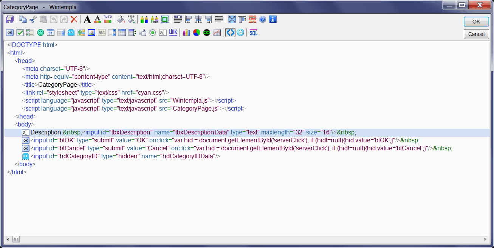Image resolution: width=494 pixels, height=248 pixels.
Task: Set border color with green and blue pencils
Action: tap(144, 19)
